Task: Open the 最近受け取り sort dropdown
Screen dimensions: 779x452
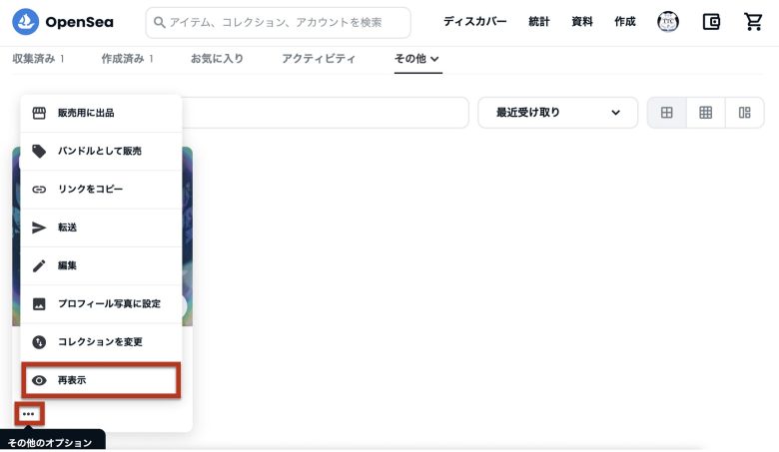Action: pyautogui.click(x=557, y=113)
